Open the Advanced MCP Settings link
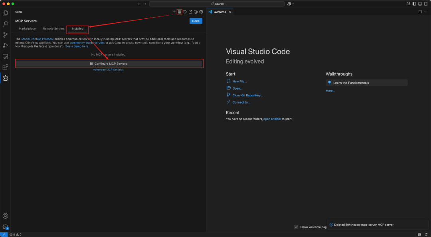Image resolution: width=431 pixels, height=237 pixels. click(x=108, y=70)
